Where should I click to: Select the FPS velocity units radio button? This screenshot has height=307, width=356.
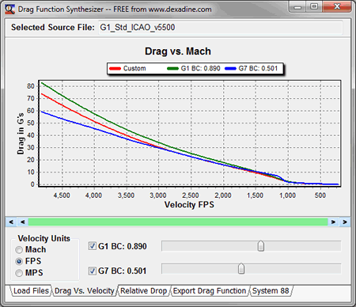click(x=19, y=261)
